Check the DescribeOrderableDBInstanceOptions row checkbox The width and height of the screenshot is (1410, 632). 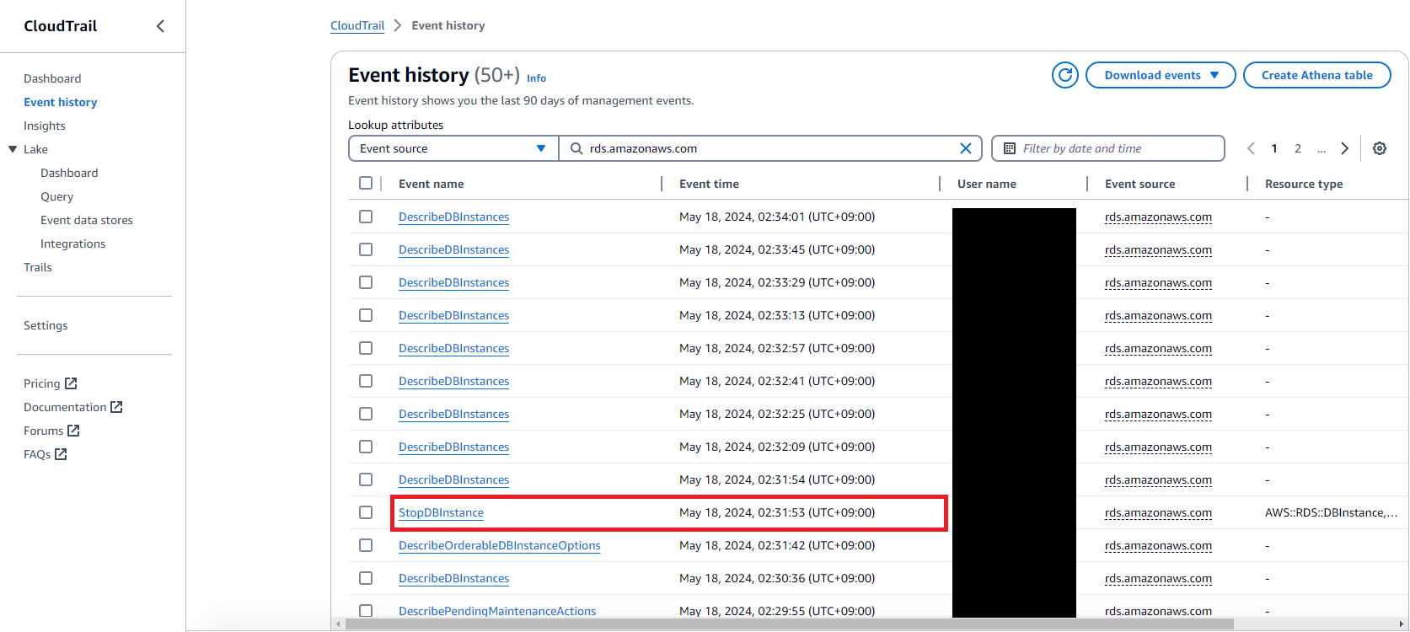tap(366, 545)
